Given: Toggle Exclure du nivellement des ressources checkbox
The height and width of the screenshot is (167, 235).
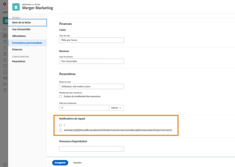Looking at the screenshot, I should coord(60,96).
